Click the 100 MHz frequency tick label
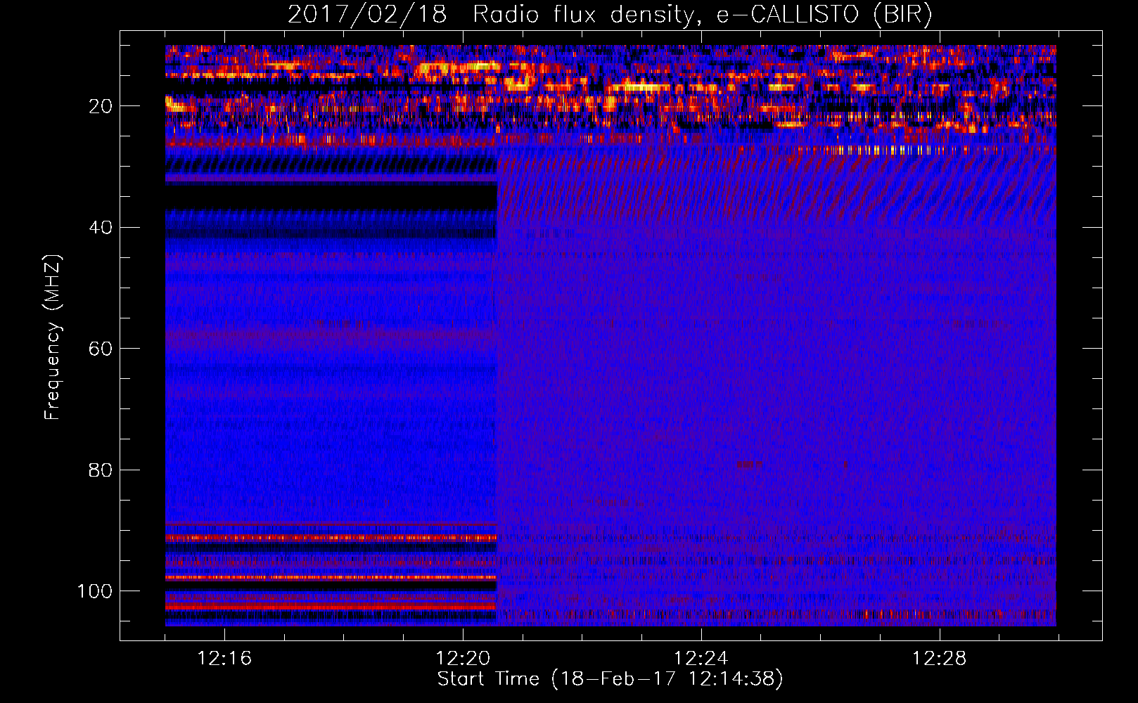Viewport: 1138px width, 703px height. coord(95,591)
